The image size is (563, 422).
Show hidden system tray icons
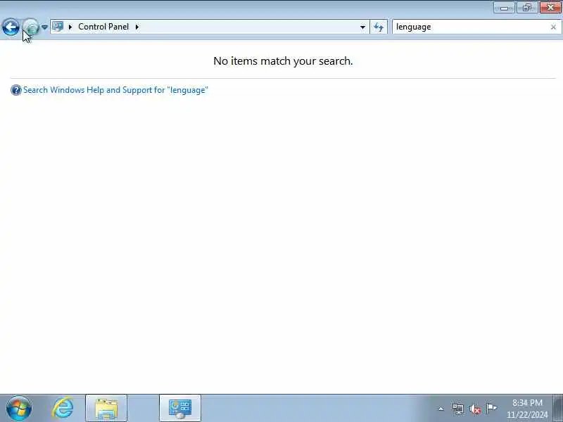click(441, 409)
